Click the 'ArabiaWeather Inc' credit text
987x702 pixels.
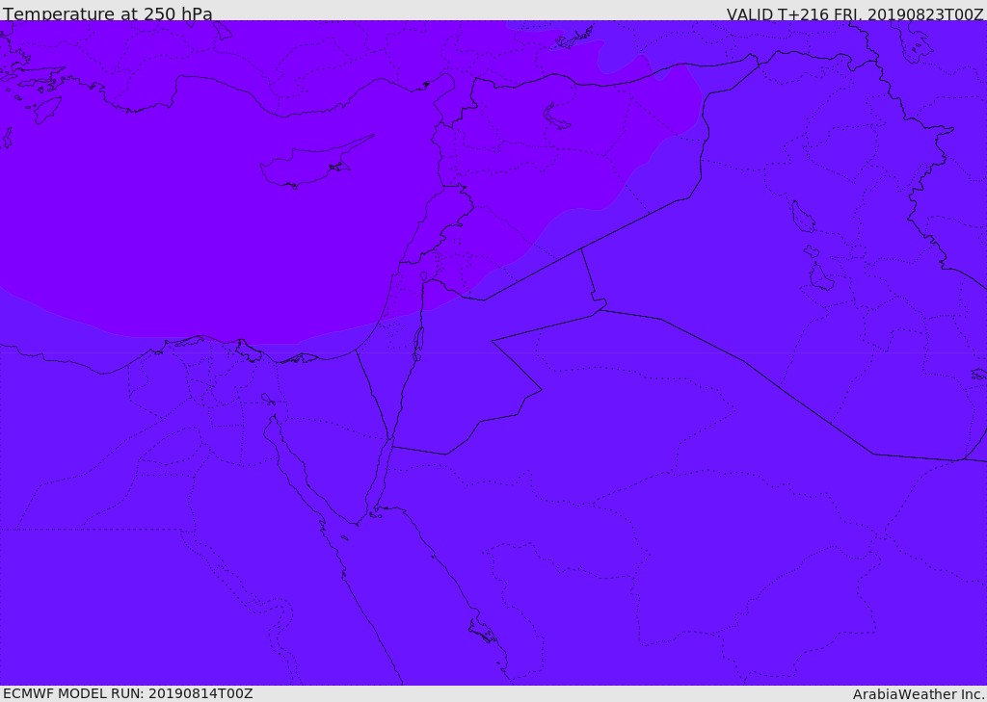pyautogui.click(x=918, y=694)
